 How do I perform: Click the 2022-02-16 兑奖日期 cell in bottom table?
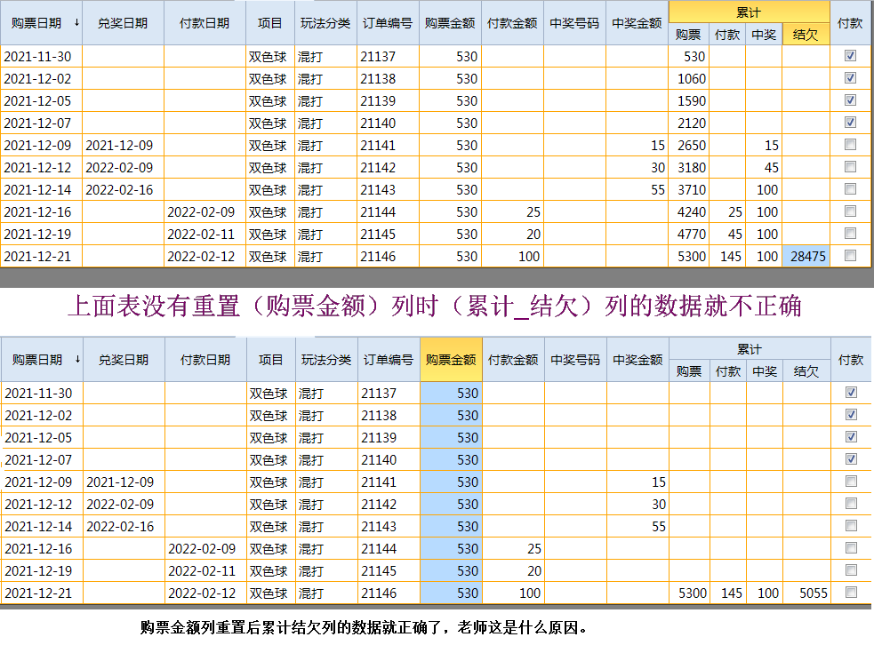pyautogui.click(x=124, y=526)
